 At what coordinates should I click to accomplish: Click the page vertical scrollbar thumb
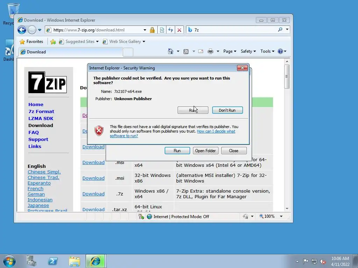coord(287,76)
